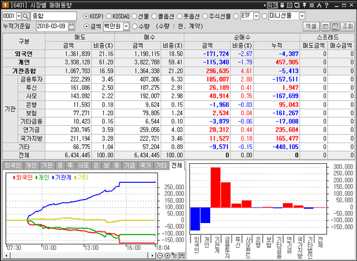The width and height of the screenshot is (357, 261).
Task: Click the chart horizontal scrollbar
Action: pyautogui.click(x=86, y=254)
